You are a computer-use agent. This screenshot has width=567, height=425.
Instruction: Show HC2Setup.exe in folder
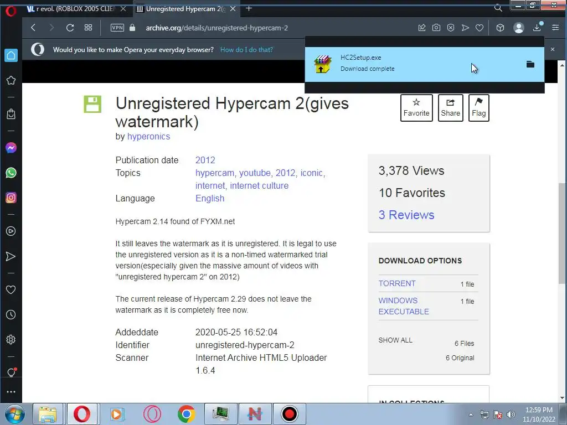pyautogui.click(x=530, y=64)
